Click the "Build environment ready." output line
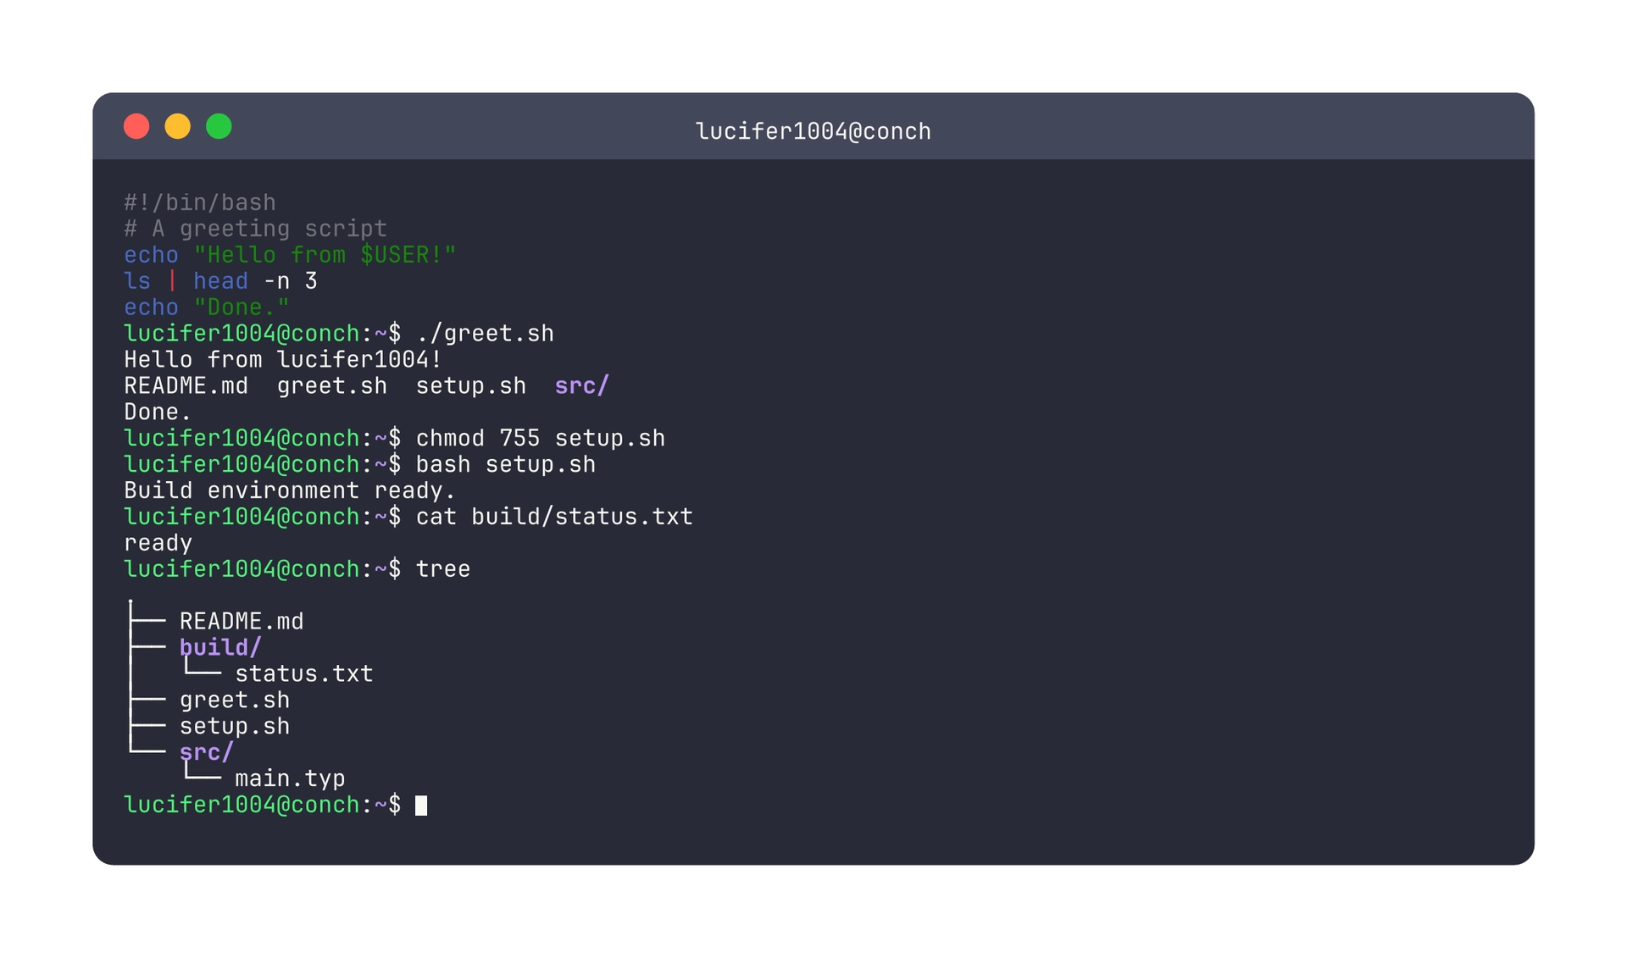1627x958 pixels. coord(290,491)
